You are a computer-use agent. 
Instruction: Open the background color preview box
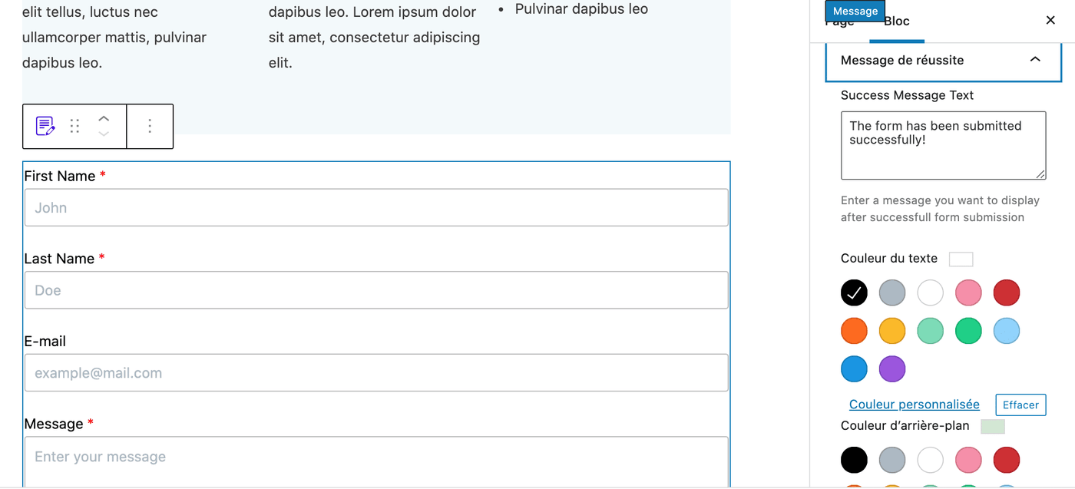pos(993,426)
